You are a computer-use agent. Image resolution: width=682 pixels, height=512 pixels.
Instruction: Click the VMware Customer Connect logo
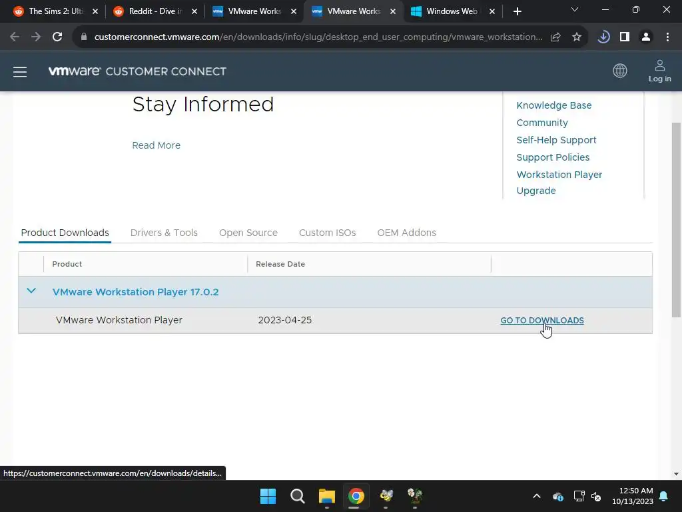137,71
